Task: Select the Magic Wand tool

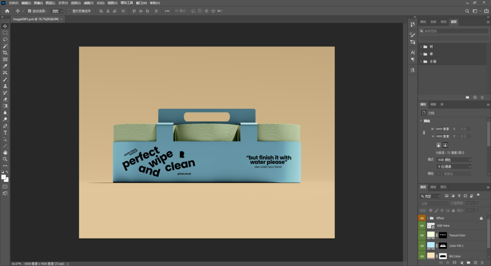Action: coord(5,46)
